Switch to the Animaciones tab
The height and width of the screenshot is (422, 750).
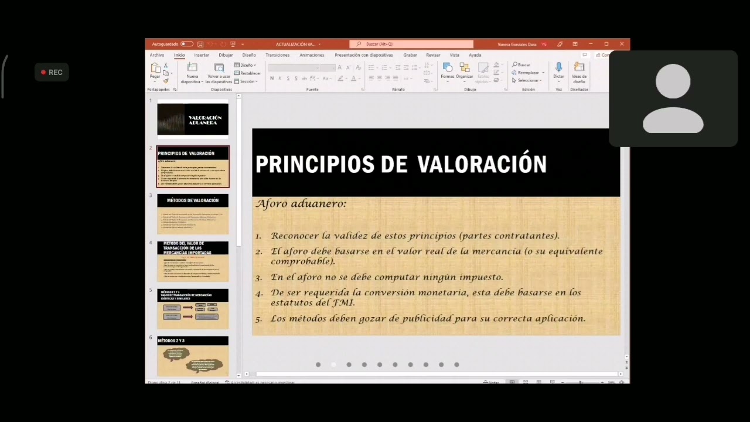tap(312, 55)
